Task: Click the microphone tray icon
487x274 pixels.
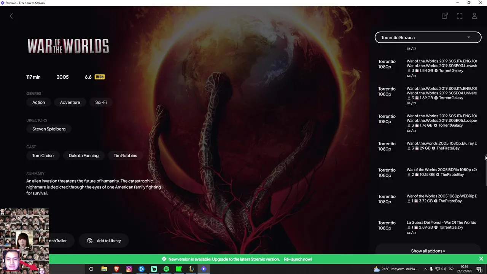Action: point(431,269)
